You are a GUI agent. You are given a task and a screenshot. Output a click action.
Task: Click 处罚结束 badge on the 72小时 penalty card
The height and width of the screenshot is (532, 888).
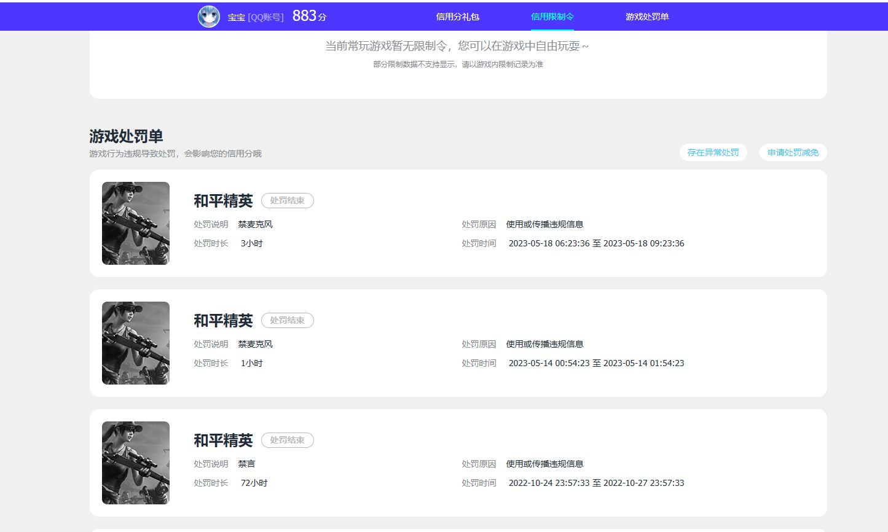(288, 440)
